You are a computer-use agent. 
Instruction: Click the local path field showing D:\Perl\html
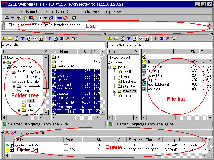pos(53,45)
